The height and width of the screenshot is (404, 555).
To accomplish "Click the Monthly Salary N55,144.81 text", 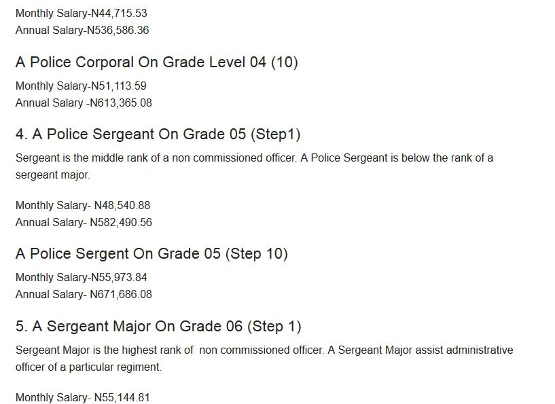I will click(83, 397).
